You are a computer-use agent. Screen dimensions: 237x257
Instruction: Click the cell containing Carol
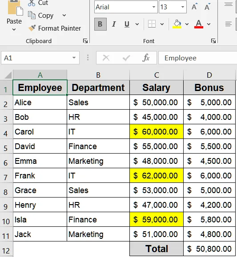pyautogui.click(x=40, y=132)
